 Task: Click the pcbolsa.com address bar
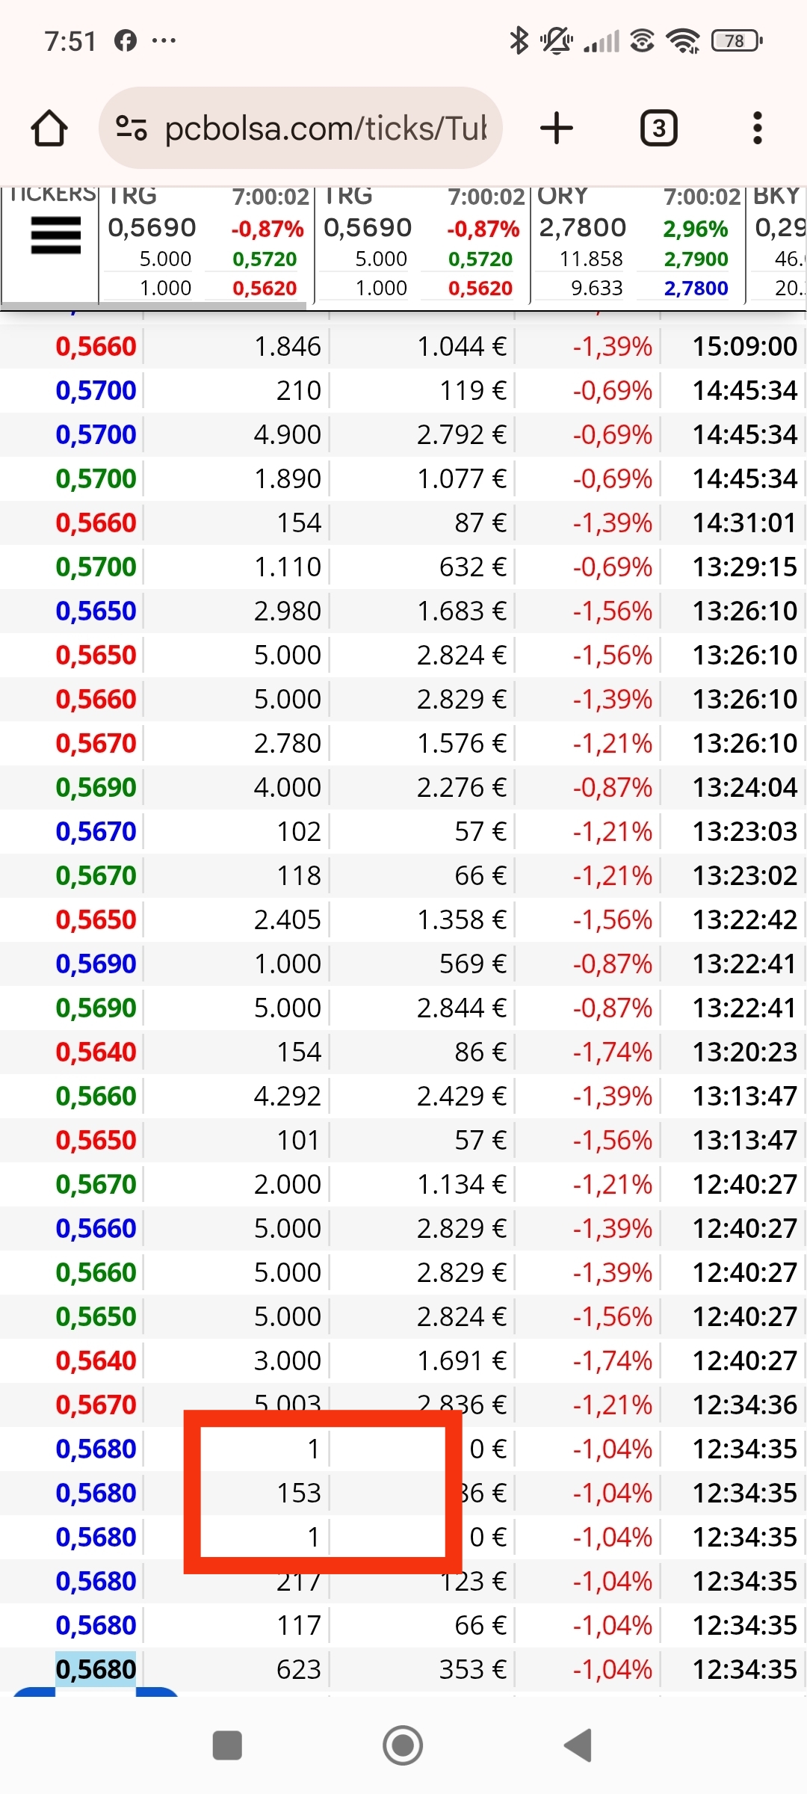click(300, 128)
